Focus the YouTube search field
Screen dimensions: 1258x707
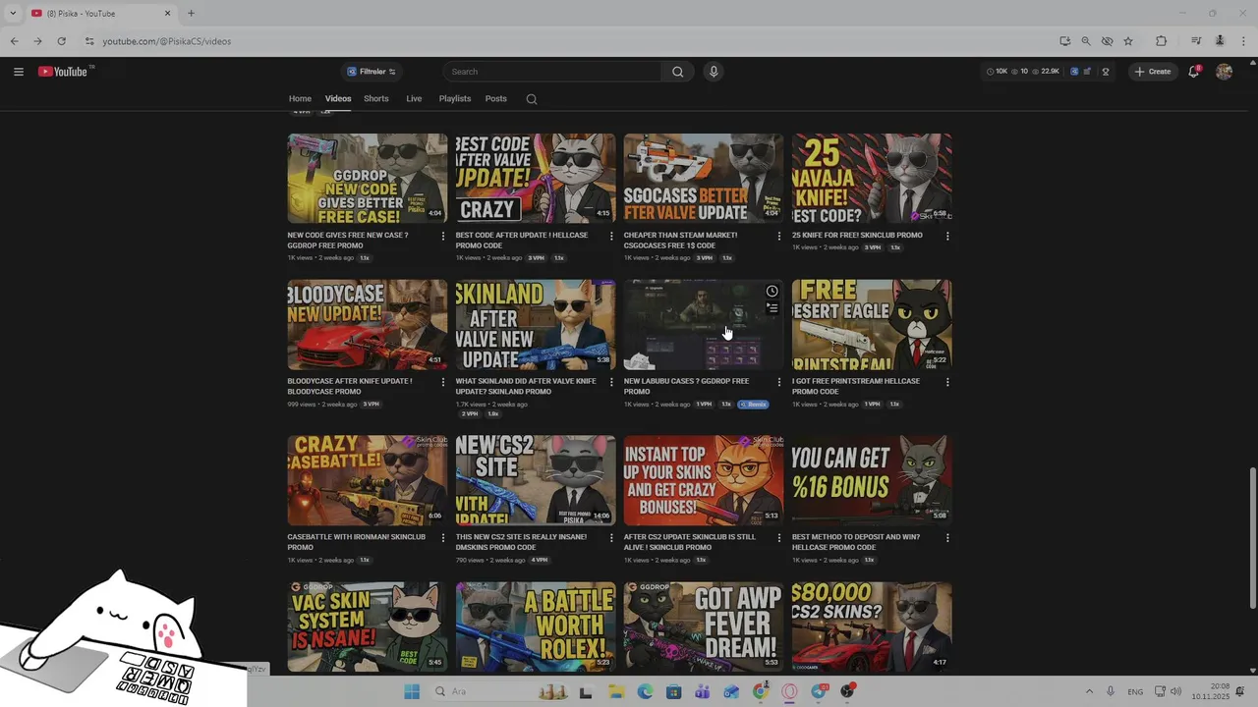pos(552,72)
